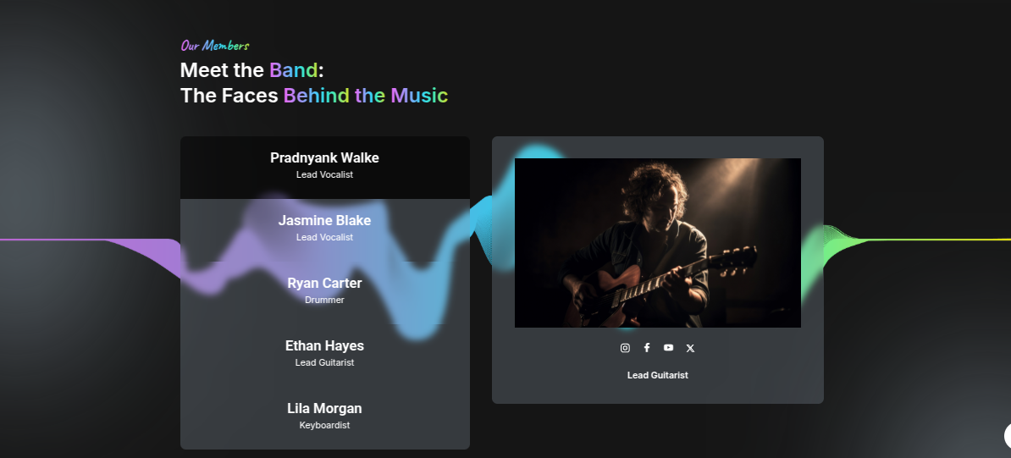Click Lead Vocalist under Pradnyank Walke
Viewport: 1011px width, 458px height.
click(325, 174)
